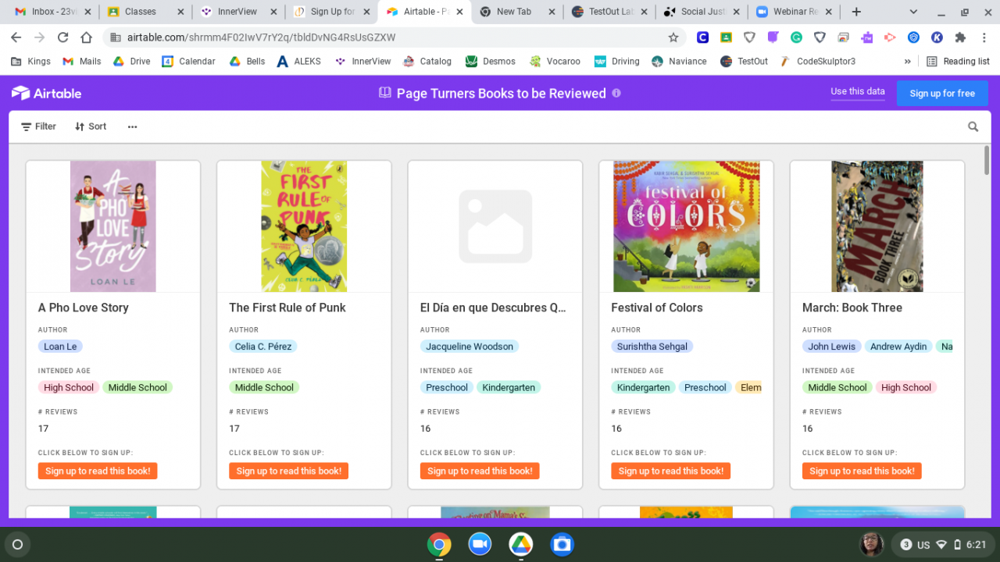Click the Airtable logo
This screenshot has width=1000, height=562.
point(46,93)
